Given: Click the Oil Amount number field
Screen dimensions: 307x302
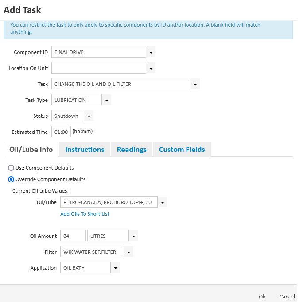Looking at the screenshot, I should tap(73, 236).
